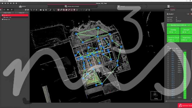Toggle the target display icon
Screen dimensions: 192x108
[x=58, y=10]
